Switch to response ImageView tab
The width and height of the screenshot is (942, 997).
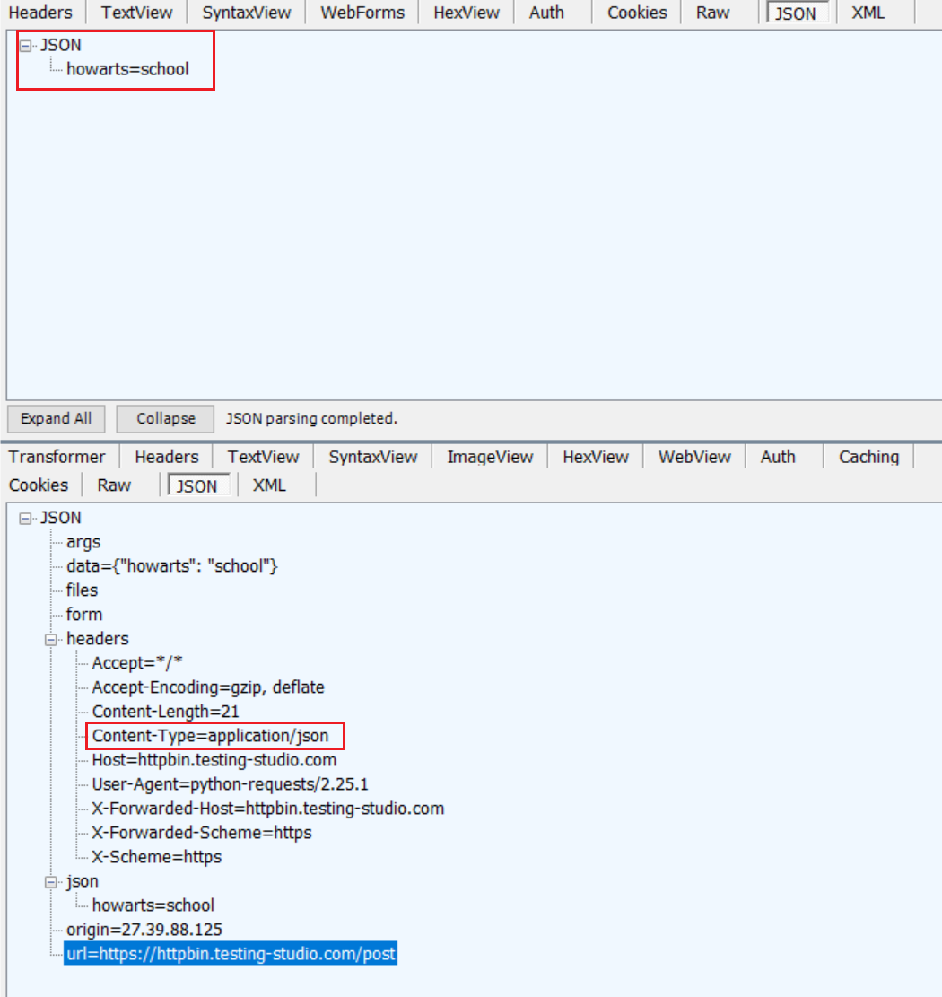tap(490, 457)
